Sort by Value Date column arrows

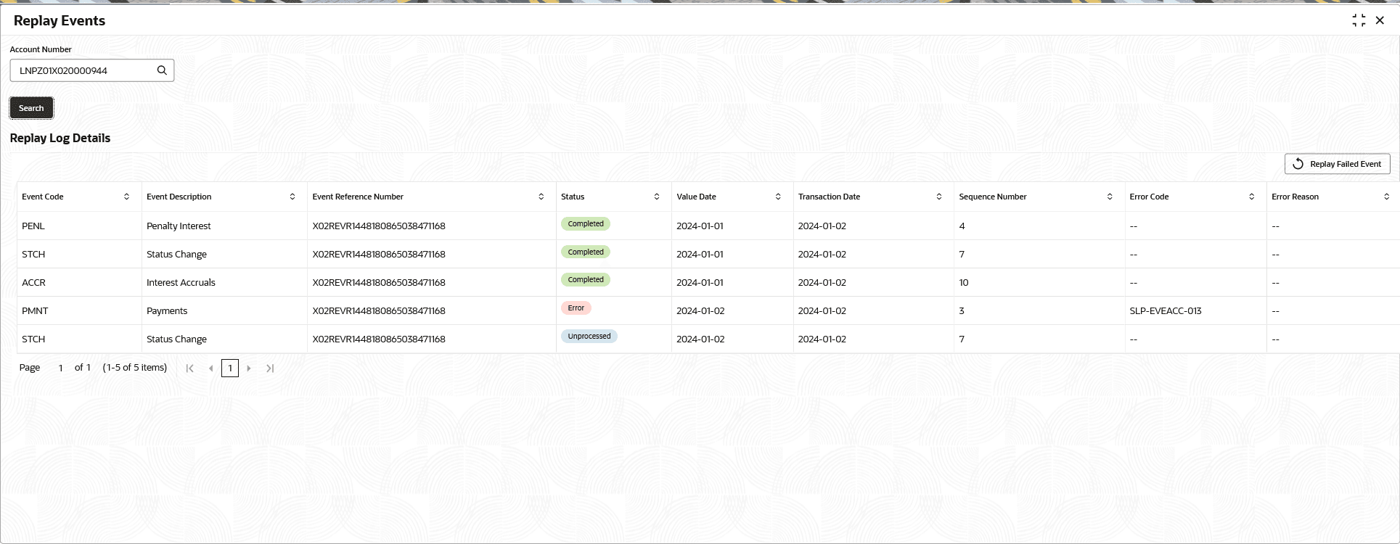[x=778, y=197]
